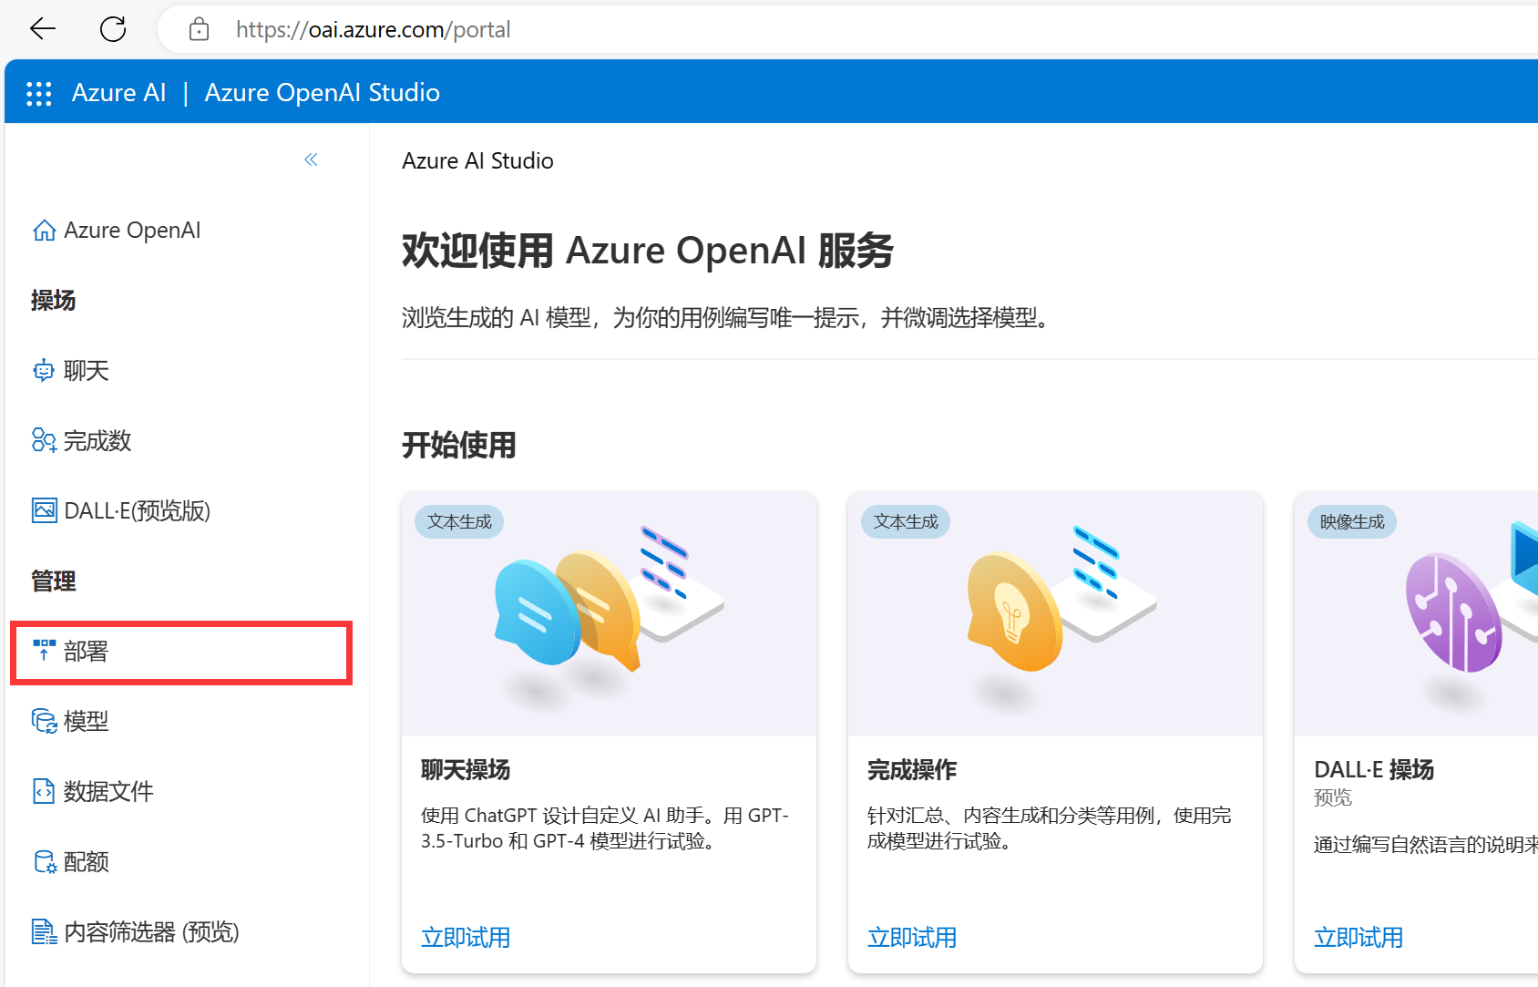The height and width of the screenshot is (987, 1538).
Task: Click Azure OpenAI Studio in the header
Action: 322,93
